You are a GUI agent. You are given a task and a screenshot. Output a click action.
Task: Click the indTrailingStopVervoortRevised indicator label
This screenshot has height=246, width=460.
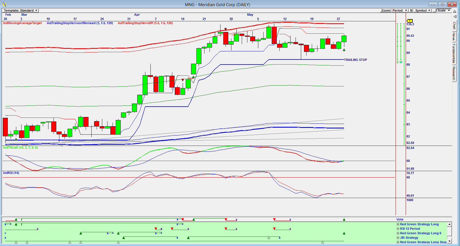(x=80, y=23)
